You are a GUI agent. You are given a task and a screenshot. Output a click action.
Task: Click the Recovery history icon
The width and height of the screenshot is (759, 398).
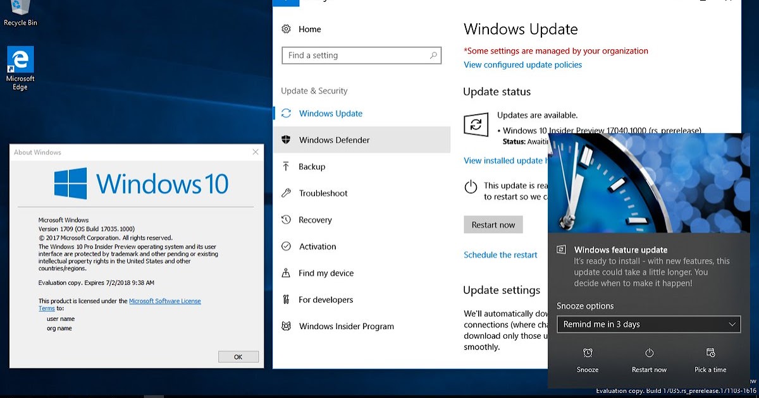point(287,220)
